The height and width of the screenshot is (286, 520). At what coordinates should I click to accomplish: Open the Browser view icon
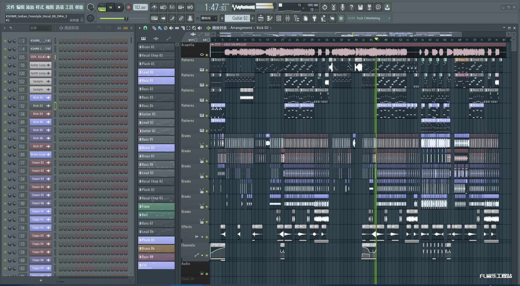297,18
